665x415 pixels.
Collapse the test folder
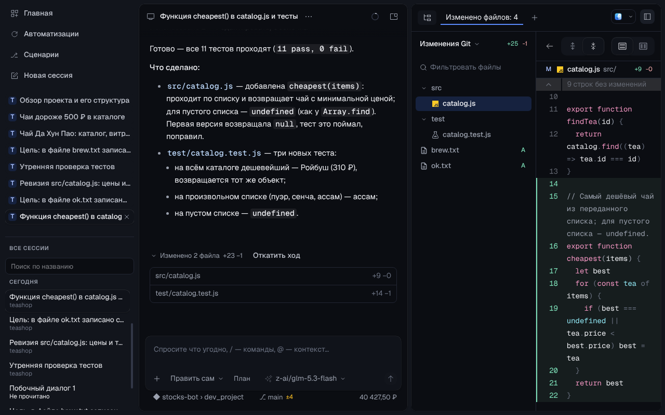473,119
